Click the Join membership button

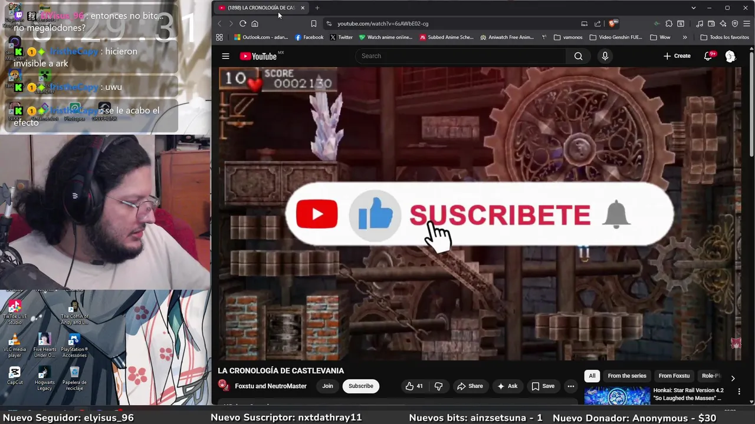pyautogui.click(x=327, y=386)
